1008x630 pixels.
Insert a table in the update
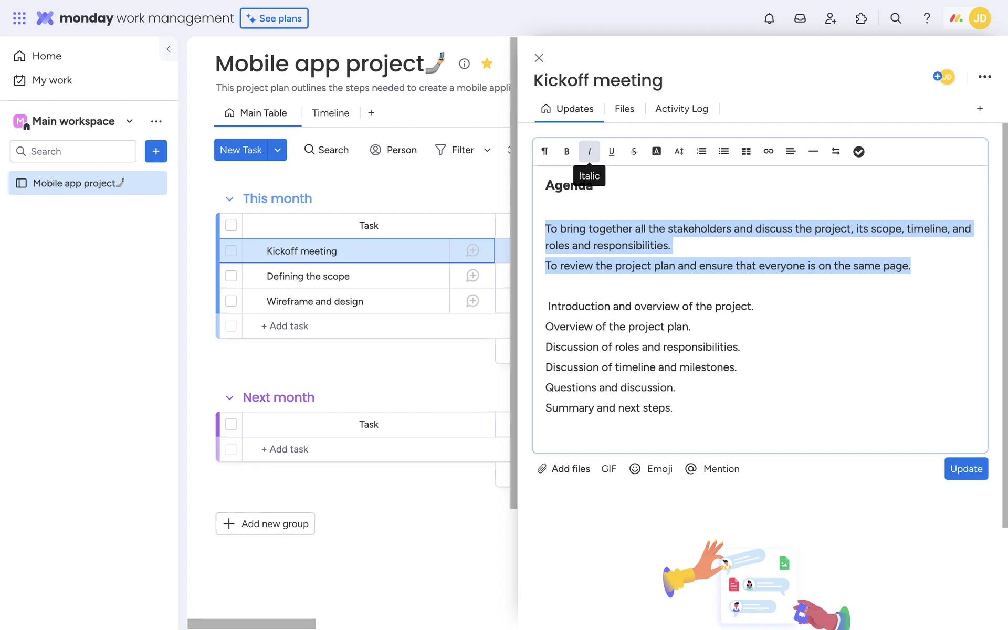746,151
